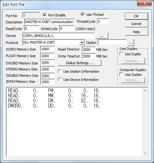This screenshot has width=154, height=163.
Task: Enable Use Duplex under Line Duplex
Action: [x=121, y=54]
